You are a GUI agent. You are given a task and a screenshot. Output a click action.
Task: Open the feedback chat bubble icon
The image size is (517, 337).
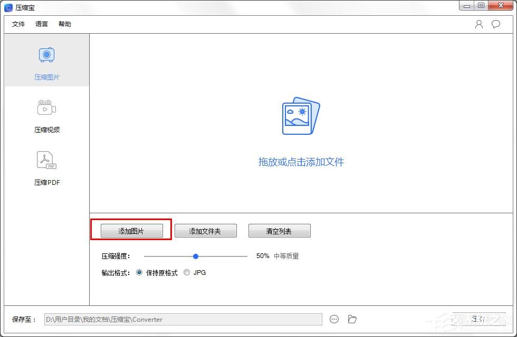(495, 24)
